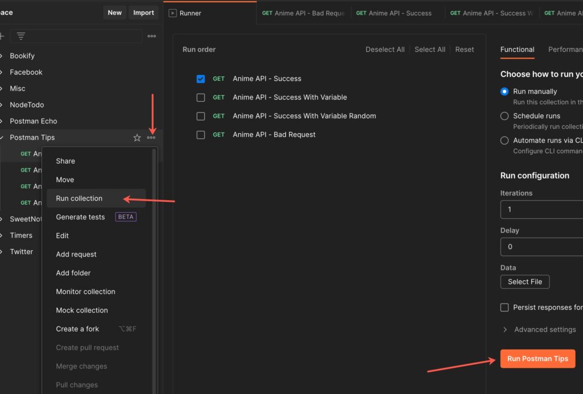This screenshot has height=394, width=583.
Task: Choose Automate runs via CLI option
Action: (504, 140)
